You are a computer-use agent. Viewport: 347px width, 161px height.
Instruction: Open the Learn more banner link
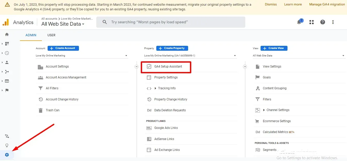293,4
